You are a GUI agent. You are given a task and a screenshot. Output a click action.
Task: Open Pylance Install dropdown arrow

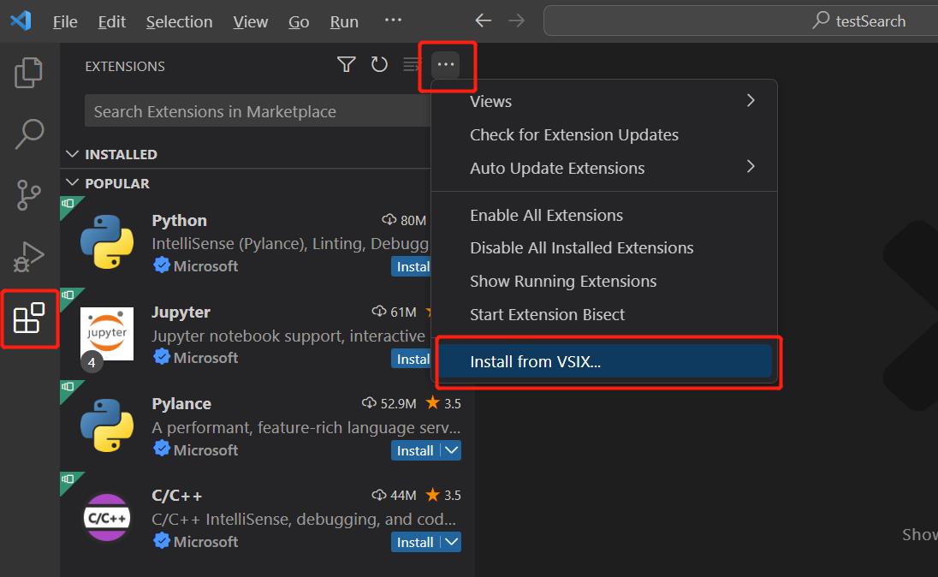452,450
